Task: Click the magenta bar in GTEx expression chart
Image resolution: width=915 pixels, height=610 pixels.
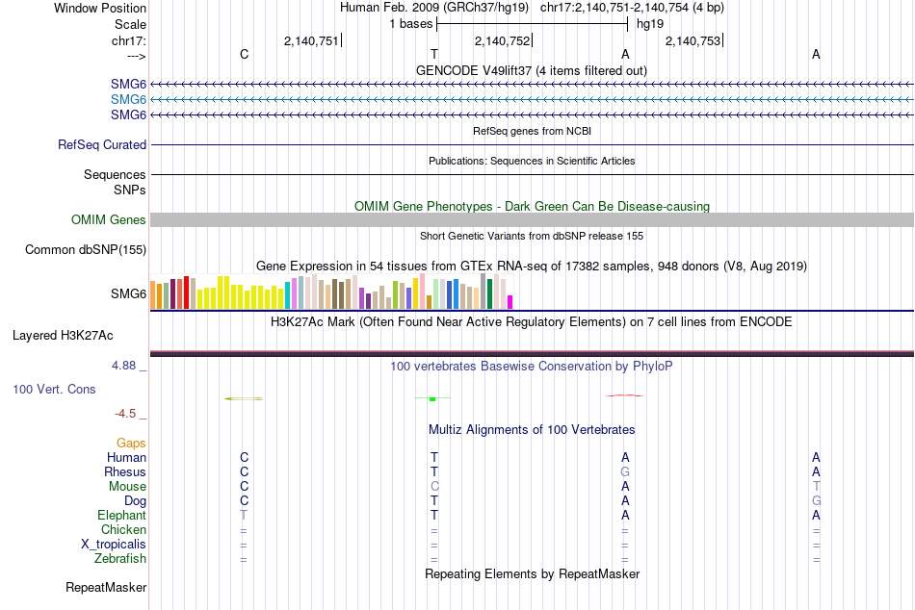Action: coord(510,302)
